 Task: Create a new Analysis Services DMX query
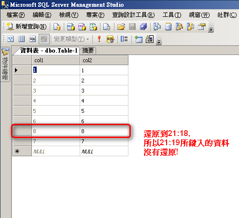[82, 27]
